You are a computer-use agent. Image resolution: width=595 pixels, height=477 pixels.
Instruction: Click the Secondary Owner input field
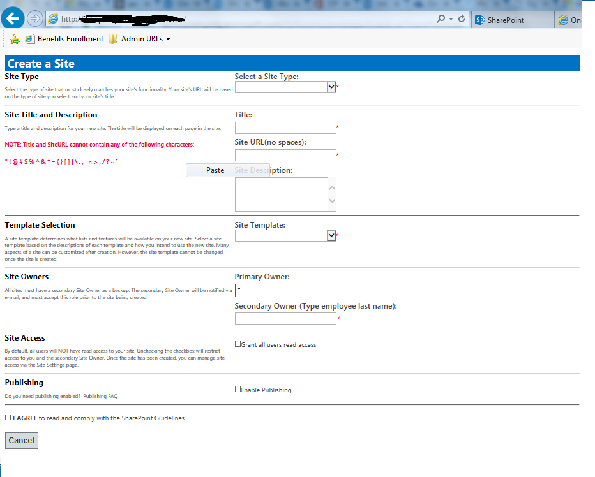point(285,318)
